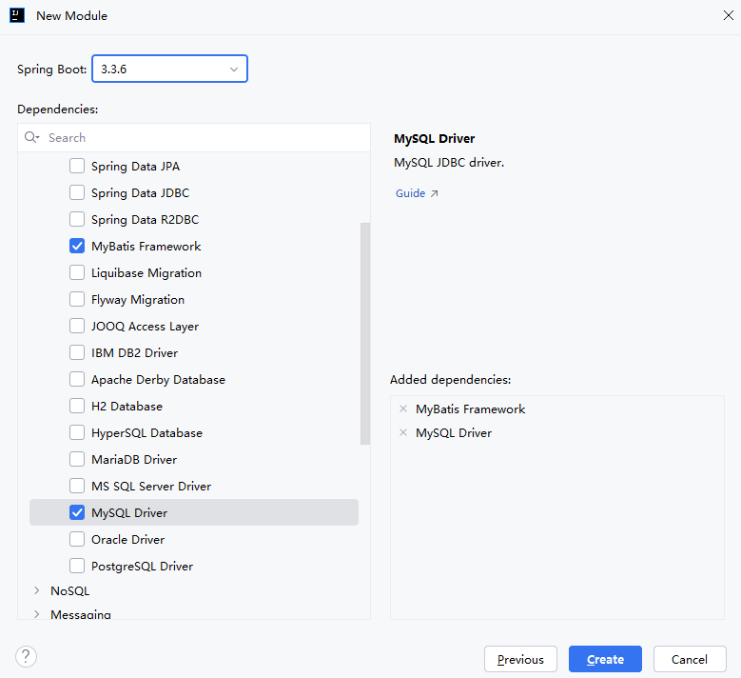The width and height of the screenshot is (741, 678).
Task: Select MyBatis Framework in added dependencies list
Action: click(x=470, y=409)
